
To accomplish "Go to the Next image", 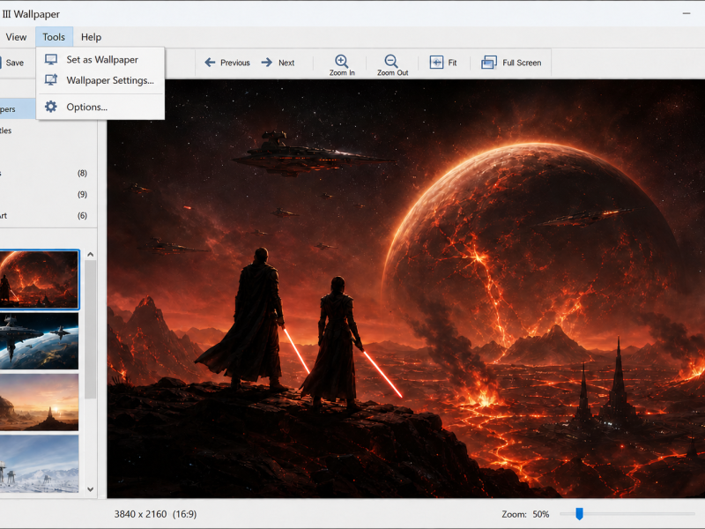I will tap(278, 63).
